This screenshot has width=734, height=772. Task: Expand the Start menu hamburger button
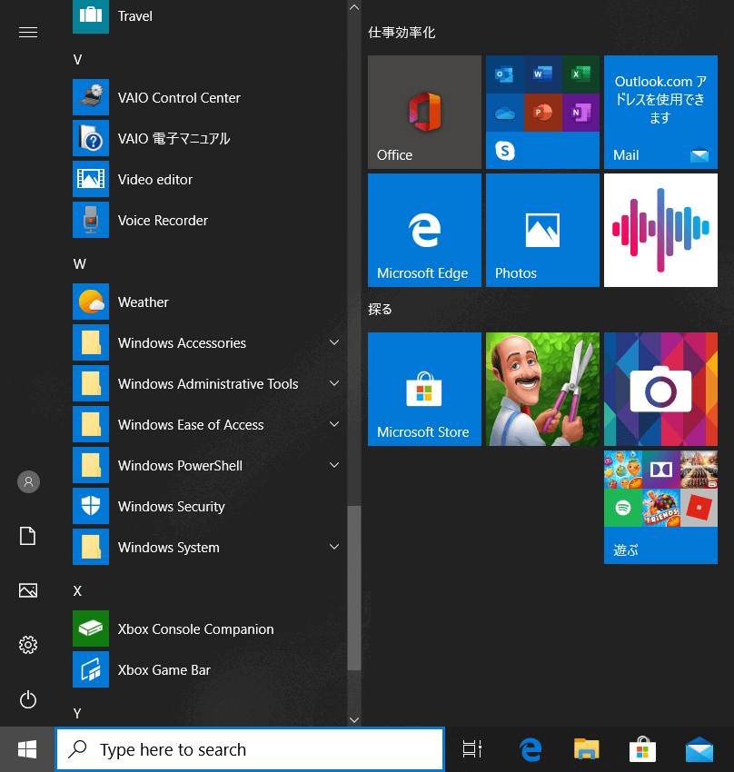[x=28, y=33]
